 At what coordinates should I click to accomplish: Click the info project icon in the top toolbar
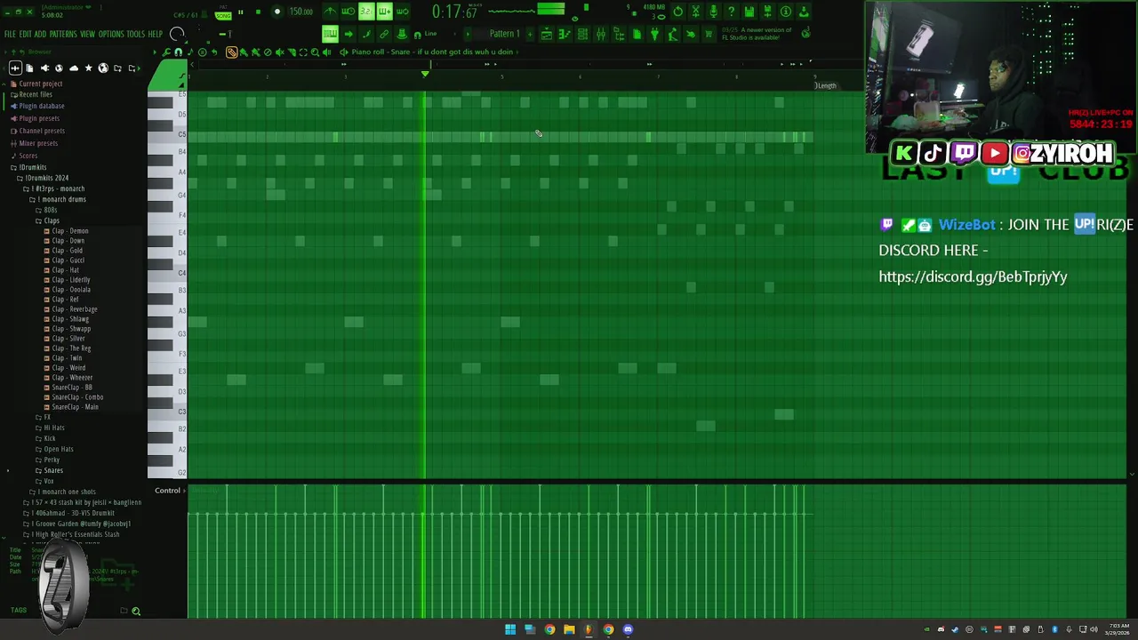point(785,12)
